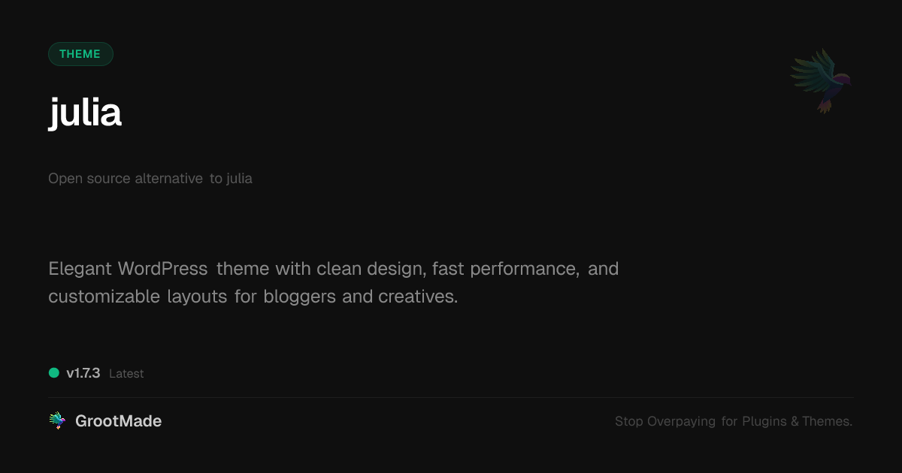Click the horizontal divider above the footer
902x473 pixels.
click(451, 397)
